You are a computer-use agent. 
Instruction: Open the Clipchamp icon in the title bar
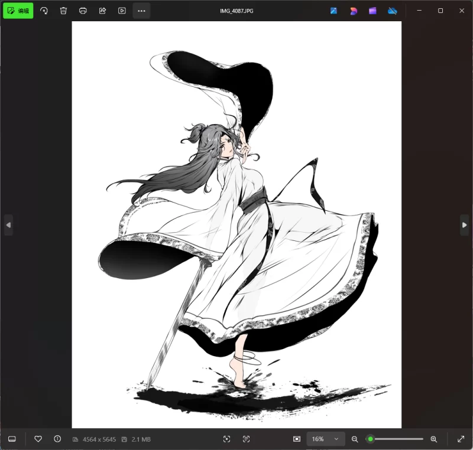click(x=372, y=11)
